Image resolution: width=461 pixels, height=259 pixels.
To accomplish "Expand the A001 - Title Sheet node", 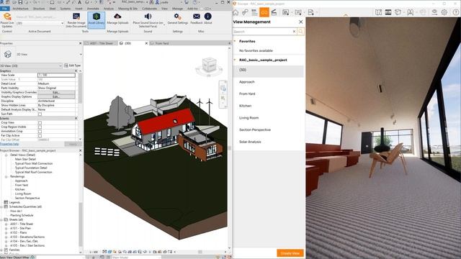I will (6, 224).
